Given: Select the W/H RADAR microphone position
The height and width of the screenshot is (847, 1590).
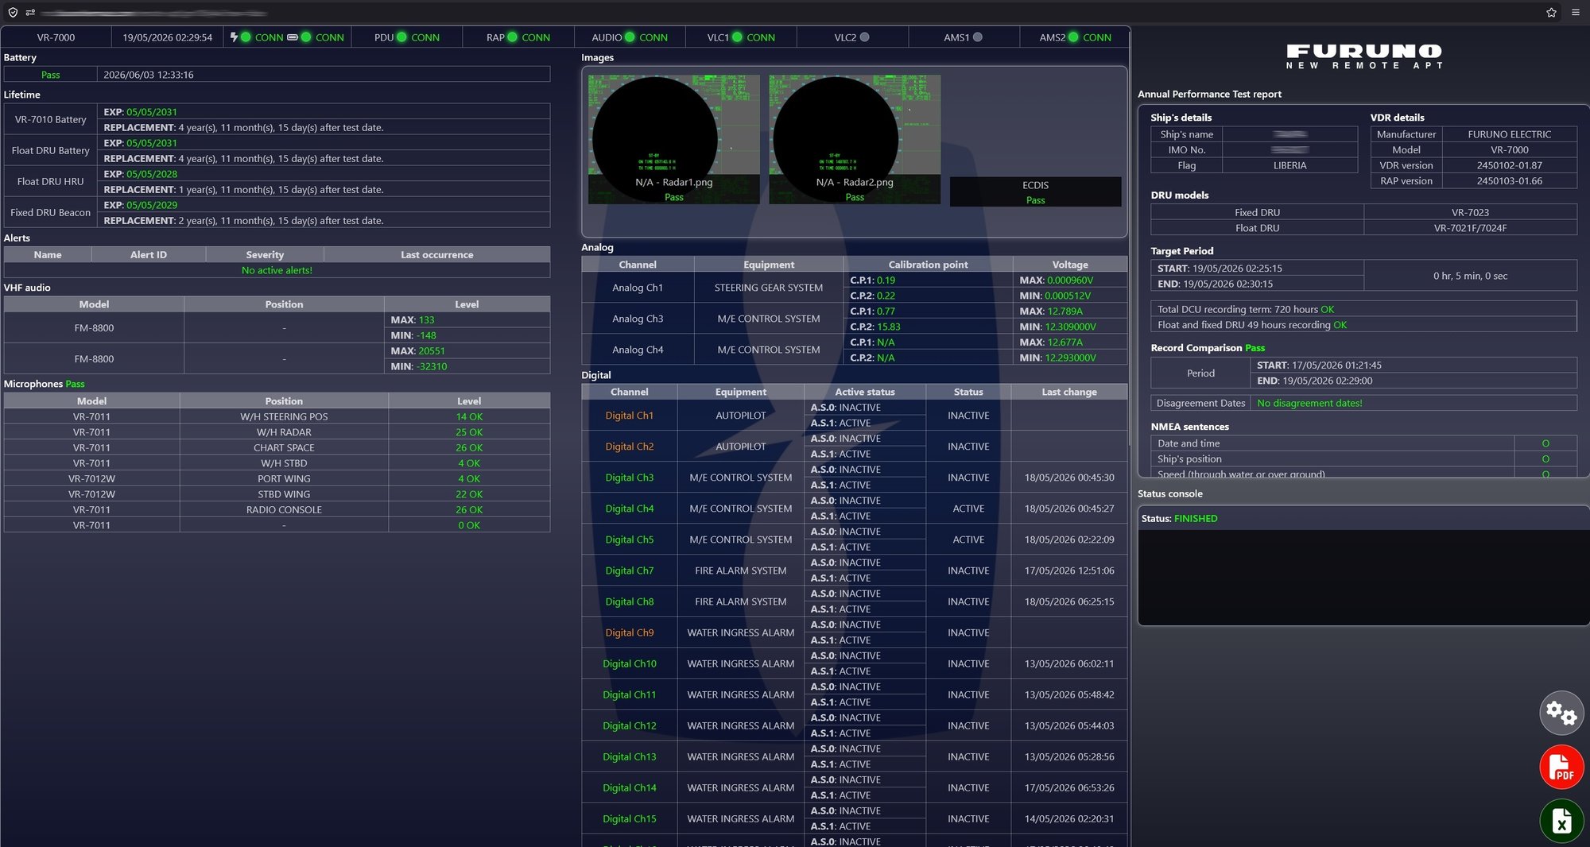Looking at the screenshot, I should (x=284, y=433).
